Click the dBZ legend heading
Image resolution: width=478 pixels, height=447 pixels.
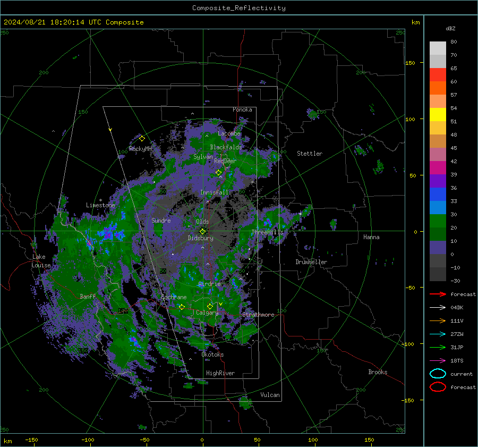450,28
